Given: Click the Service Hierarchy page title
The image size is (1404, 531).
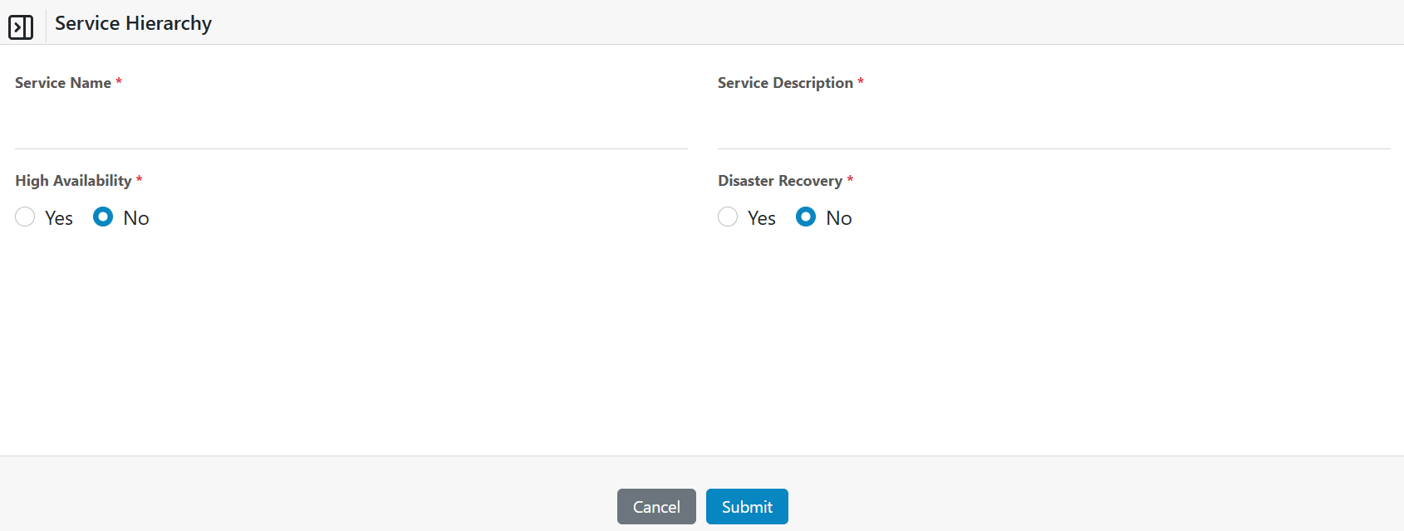Looking at the screenshot, I should point(133,23).
